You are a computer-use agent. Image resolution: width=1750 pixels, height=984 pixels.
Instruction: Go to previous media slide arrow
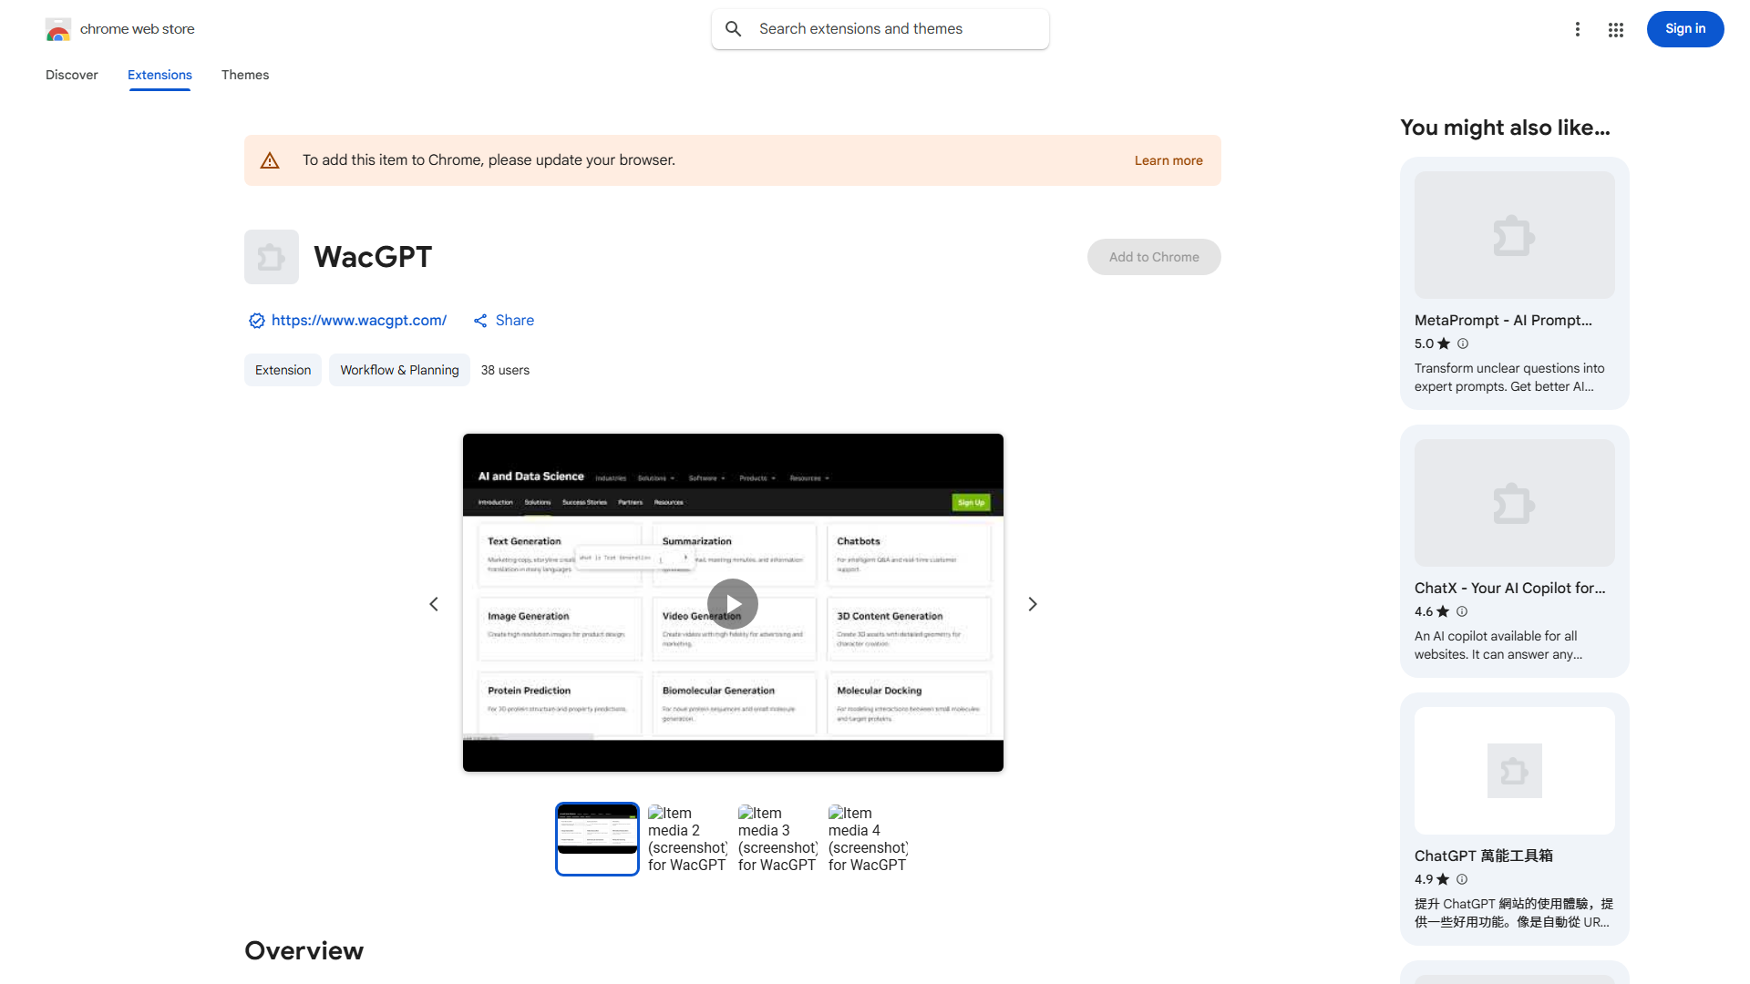[434, 604]
